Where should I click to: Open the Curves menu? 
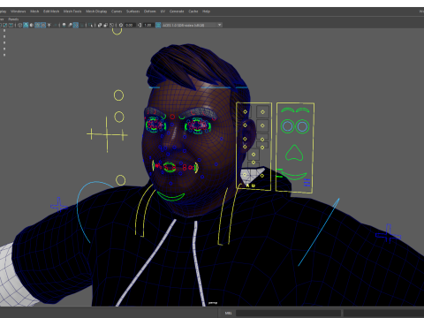pos(117,11)
